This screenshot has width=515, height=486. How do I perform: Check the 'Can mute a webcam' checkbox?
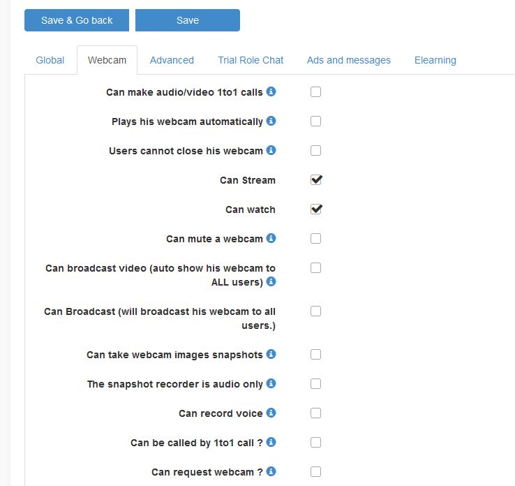[x=316, y=238]
